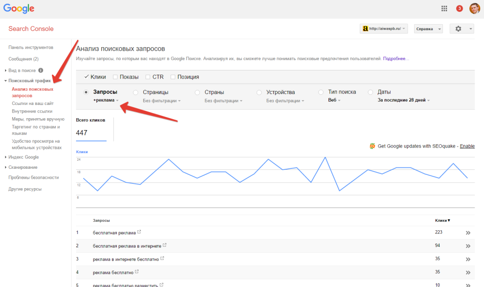The width and height of the screenshot is (484, 287).
Task: Click the Клики chart legend label
Action: pyautogui.click(x=82, y=152)
